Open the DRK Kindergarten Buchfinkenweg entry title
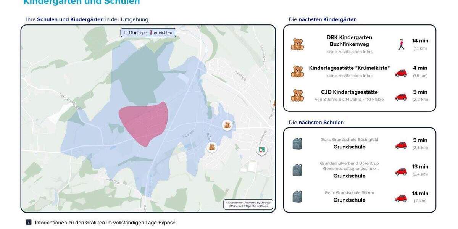Viewport: 458px width, 229px height. 349,41
